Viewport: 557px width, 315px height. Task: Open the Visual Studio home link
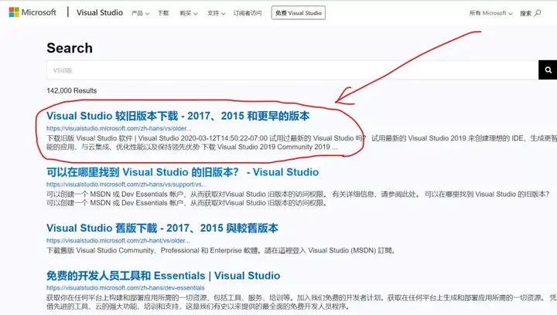coord(100,12)
